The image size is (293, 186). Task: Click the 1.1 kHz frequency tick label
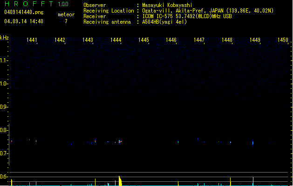(x=4, y=60)
